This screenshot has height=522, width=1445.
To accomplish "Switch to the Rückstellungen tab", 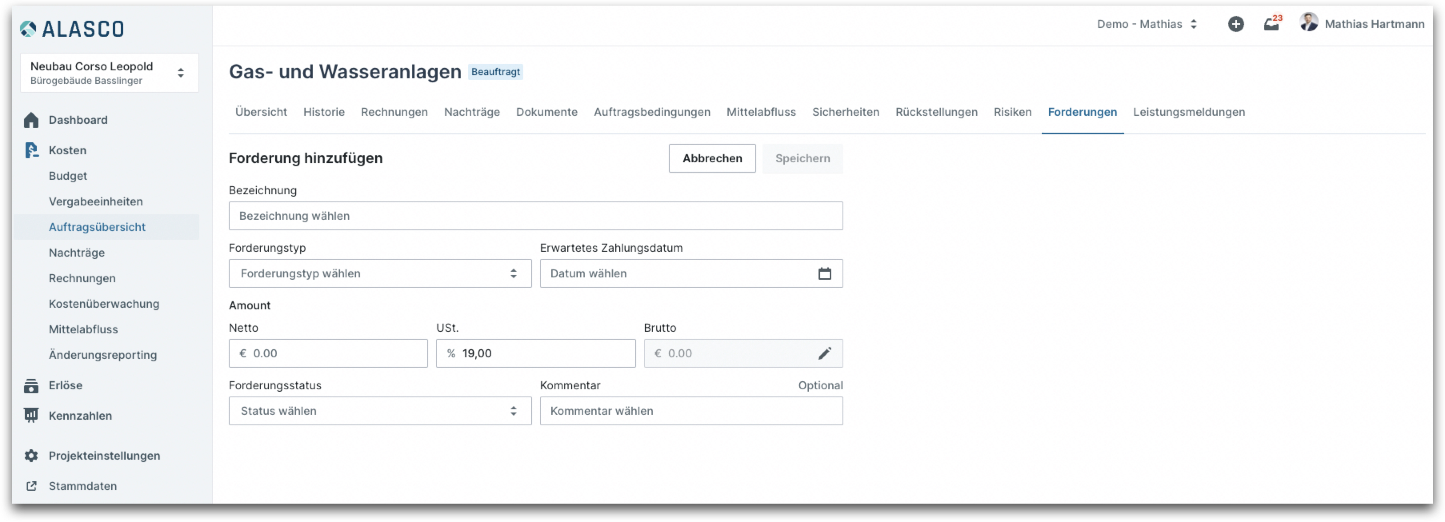I will pyautogui.click(x=936, y=112).
